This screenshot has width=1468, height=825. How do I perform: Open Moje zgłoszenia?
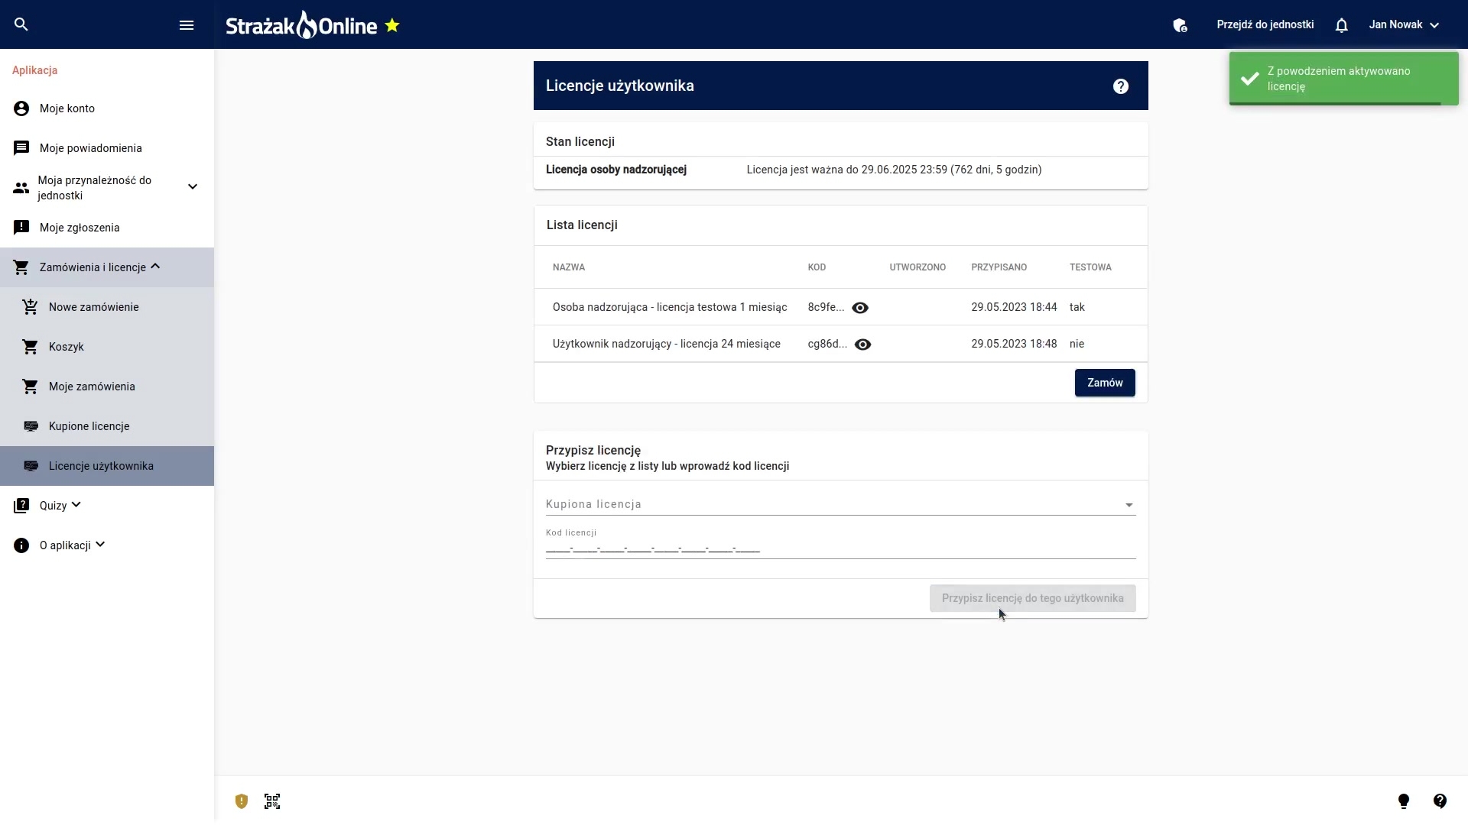point(107,228)
